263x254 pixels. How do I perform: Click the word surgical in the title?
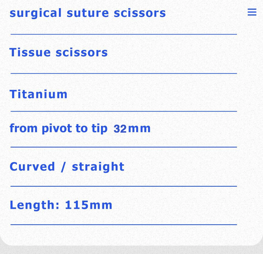coord(36,13)
